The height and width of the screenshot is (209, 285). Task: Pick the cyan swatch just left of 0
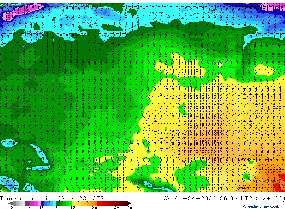(55, 203)
